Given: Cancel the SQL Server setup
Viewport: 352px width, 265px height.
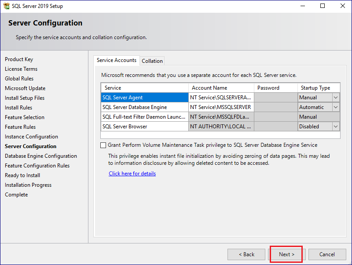Looking at the screenshot, I should [x=327, y=254].
